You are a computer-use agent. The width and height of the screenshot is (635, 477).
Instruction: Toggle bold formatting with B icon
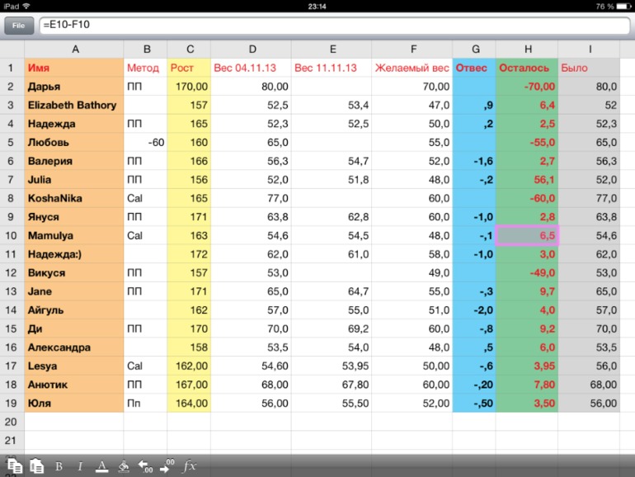tap(59, 466)
